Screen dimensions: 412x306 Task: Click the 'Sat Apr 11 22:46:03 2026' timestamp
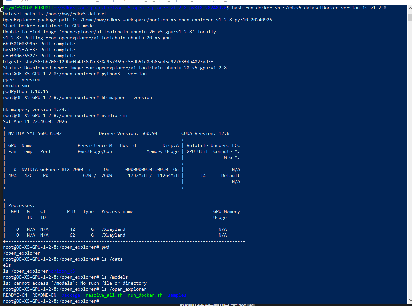[35, 121]
